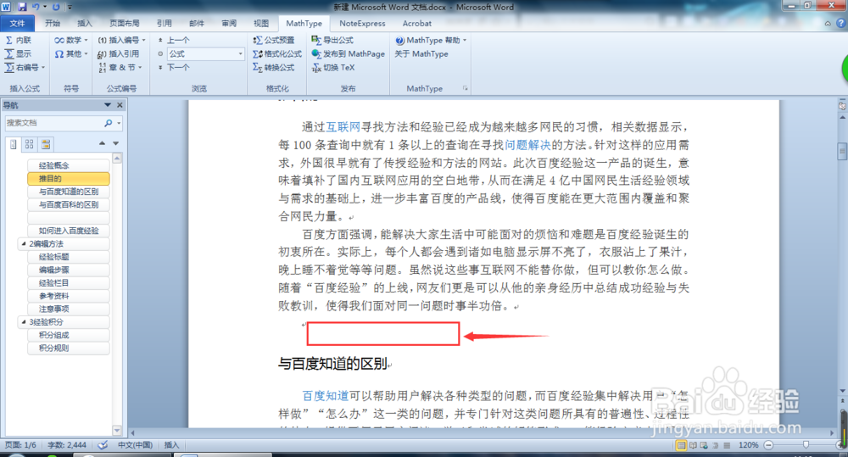Toggle TeX view with 切换 TeX
This screenshot has height=457, width=848.
[x=333, y=67]
